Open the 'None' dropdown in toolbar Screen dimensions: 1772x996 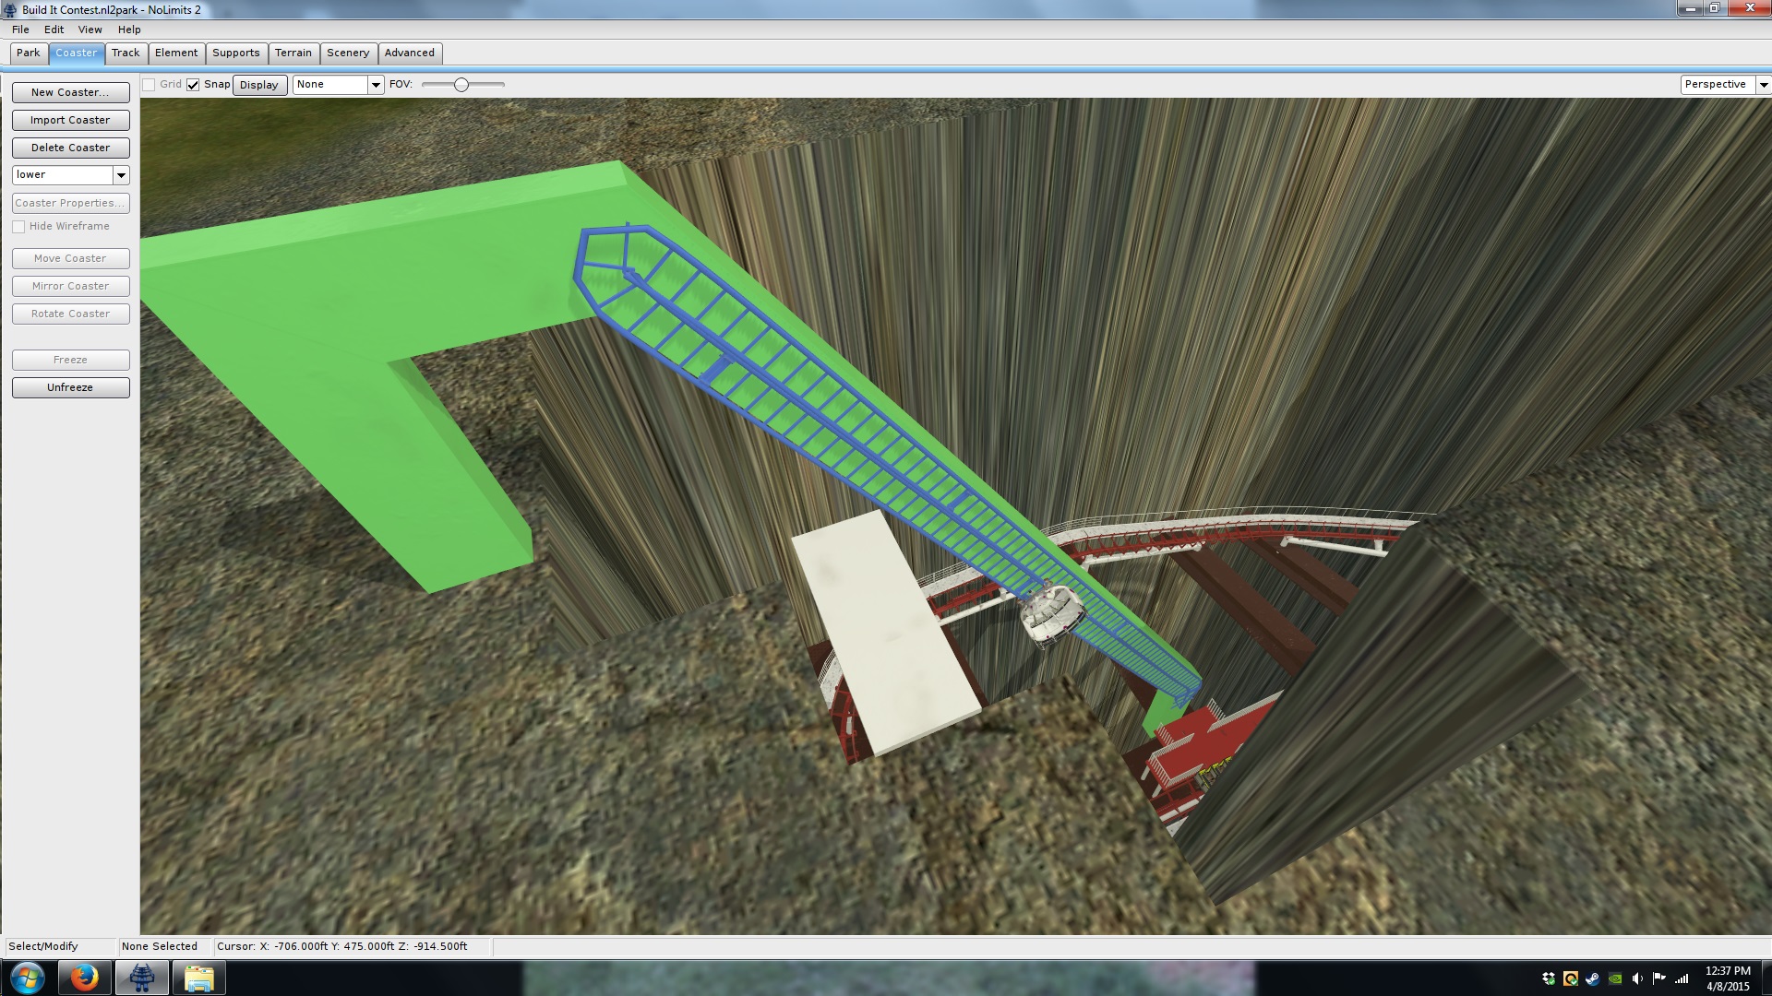click(x=376, y=85)
